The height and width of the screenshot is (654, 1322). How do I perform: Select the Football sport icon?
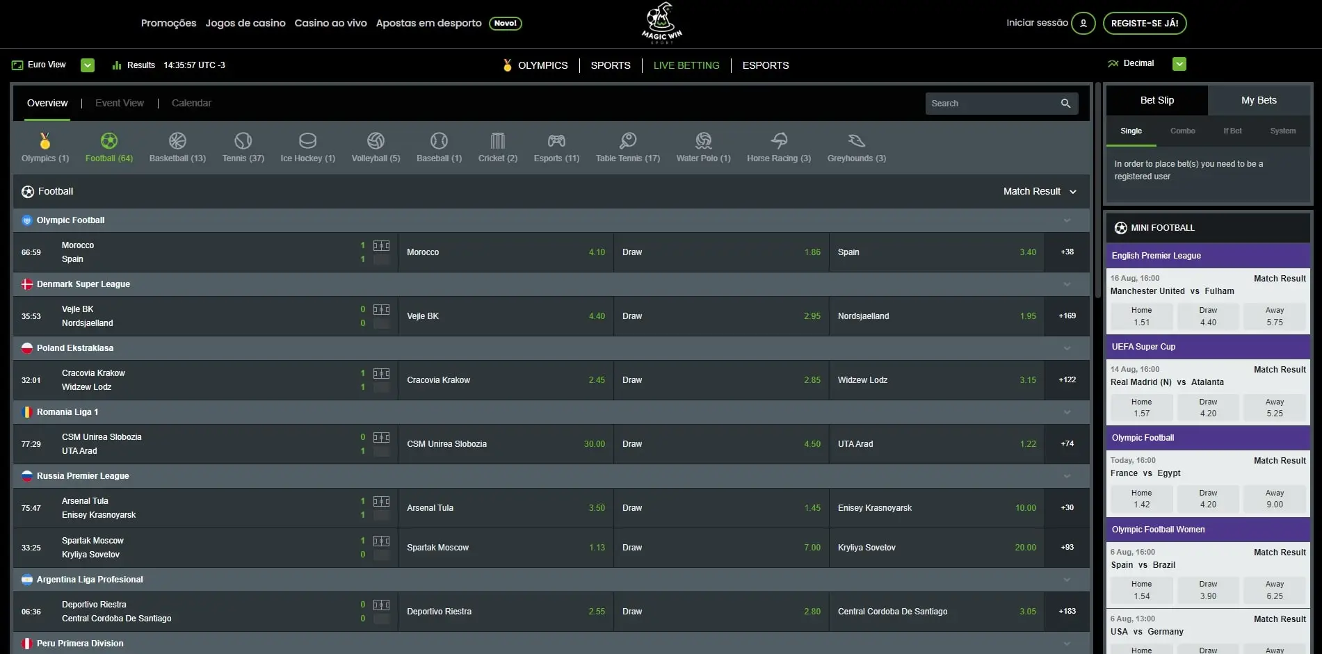(108, 142)
